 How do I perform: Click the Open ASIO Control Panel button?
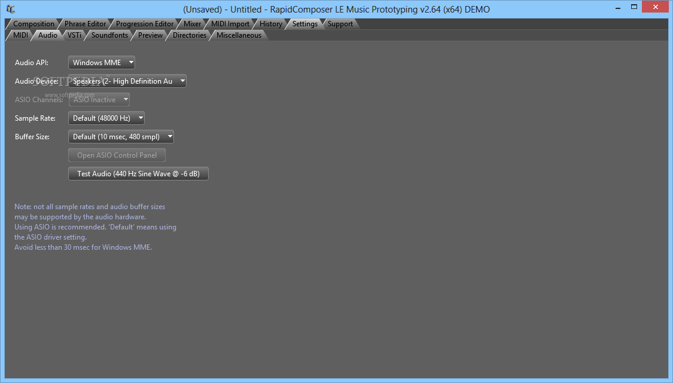coord(117,155)
